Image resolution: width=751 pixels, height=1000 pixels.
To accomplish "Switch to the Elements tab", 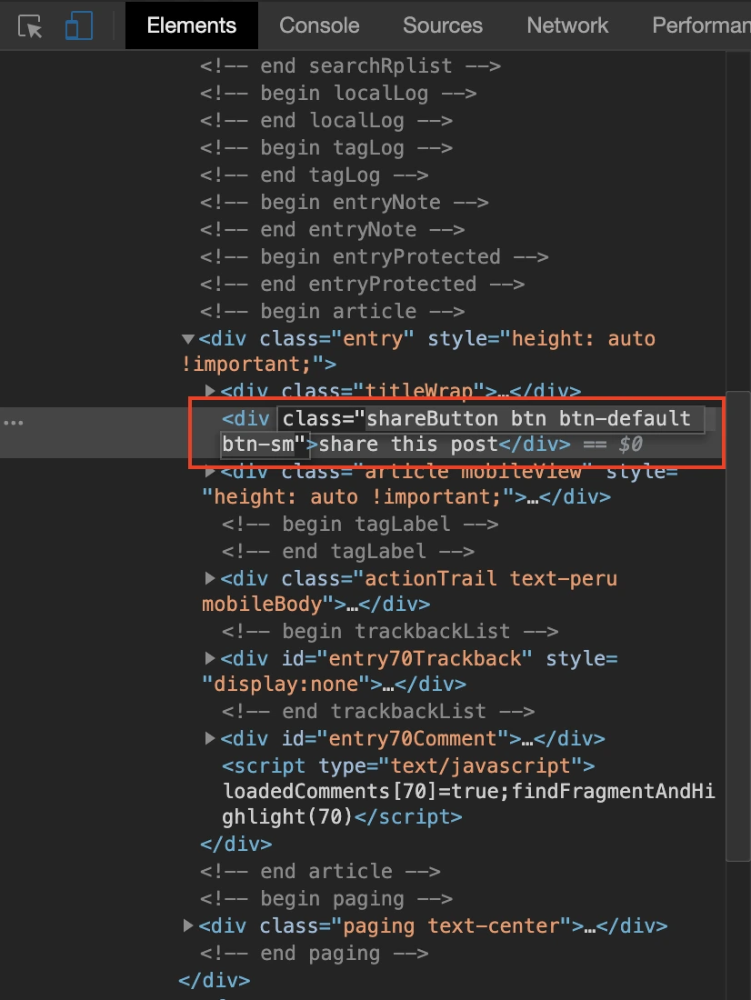I will 192,25.
